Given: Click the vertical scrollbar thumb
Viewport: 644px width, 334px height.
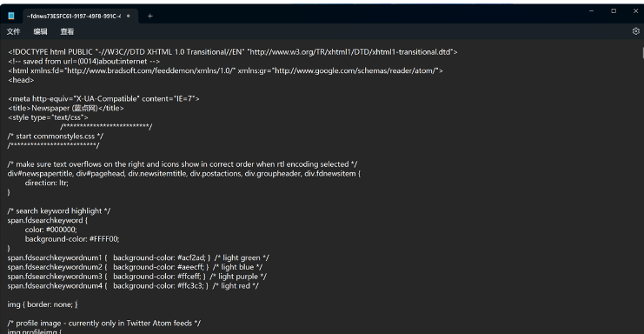Looking at the screenshot, I should [x=642, y=52].
